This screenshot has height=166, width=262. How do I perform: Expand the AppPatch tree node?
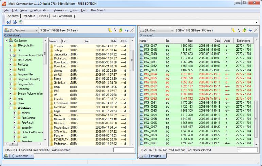coord(15,123)
